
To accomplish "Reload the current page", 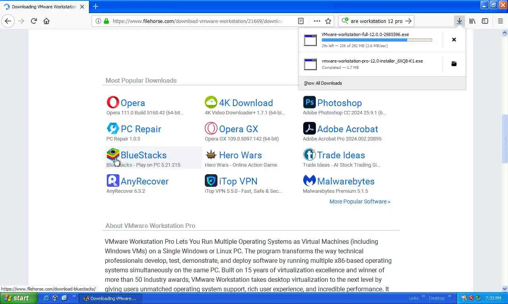I will (x=34, y=21).
